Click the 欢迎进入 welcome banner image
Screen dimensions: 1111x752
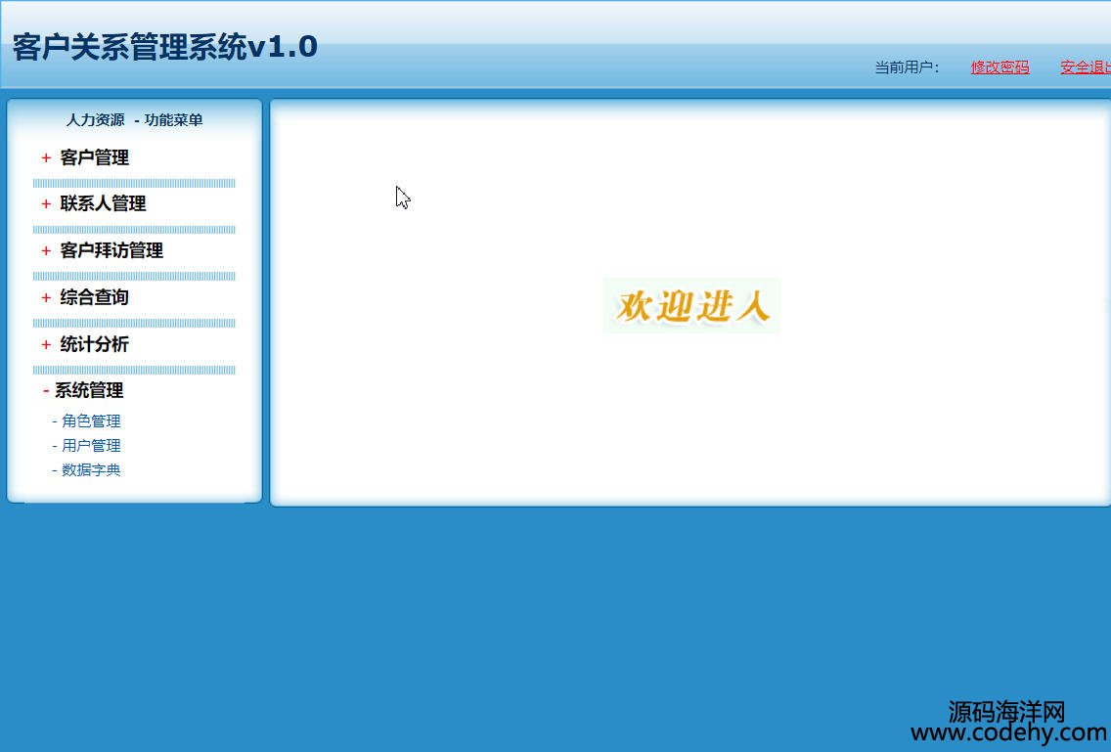click(x=691, y=305)
